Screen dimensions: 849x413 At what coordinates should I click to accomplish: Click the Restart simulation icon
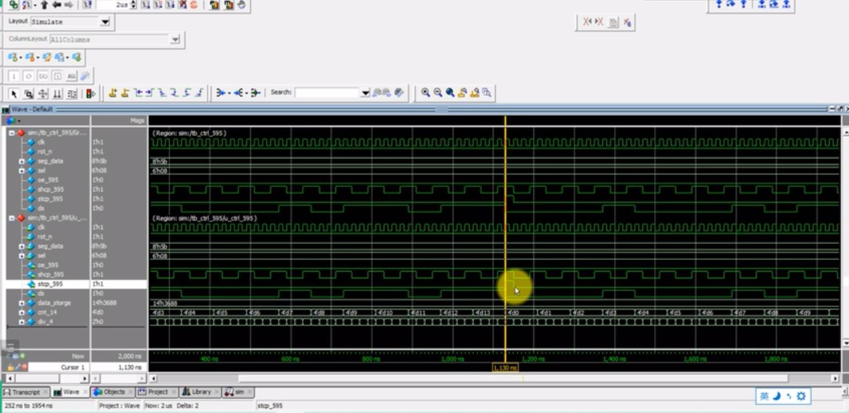click(88, 5)
